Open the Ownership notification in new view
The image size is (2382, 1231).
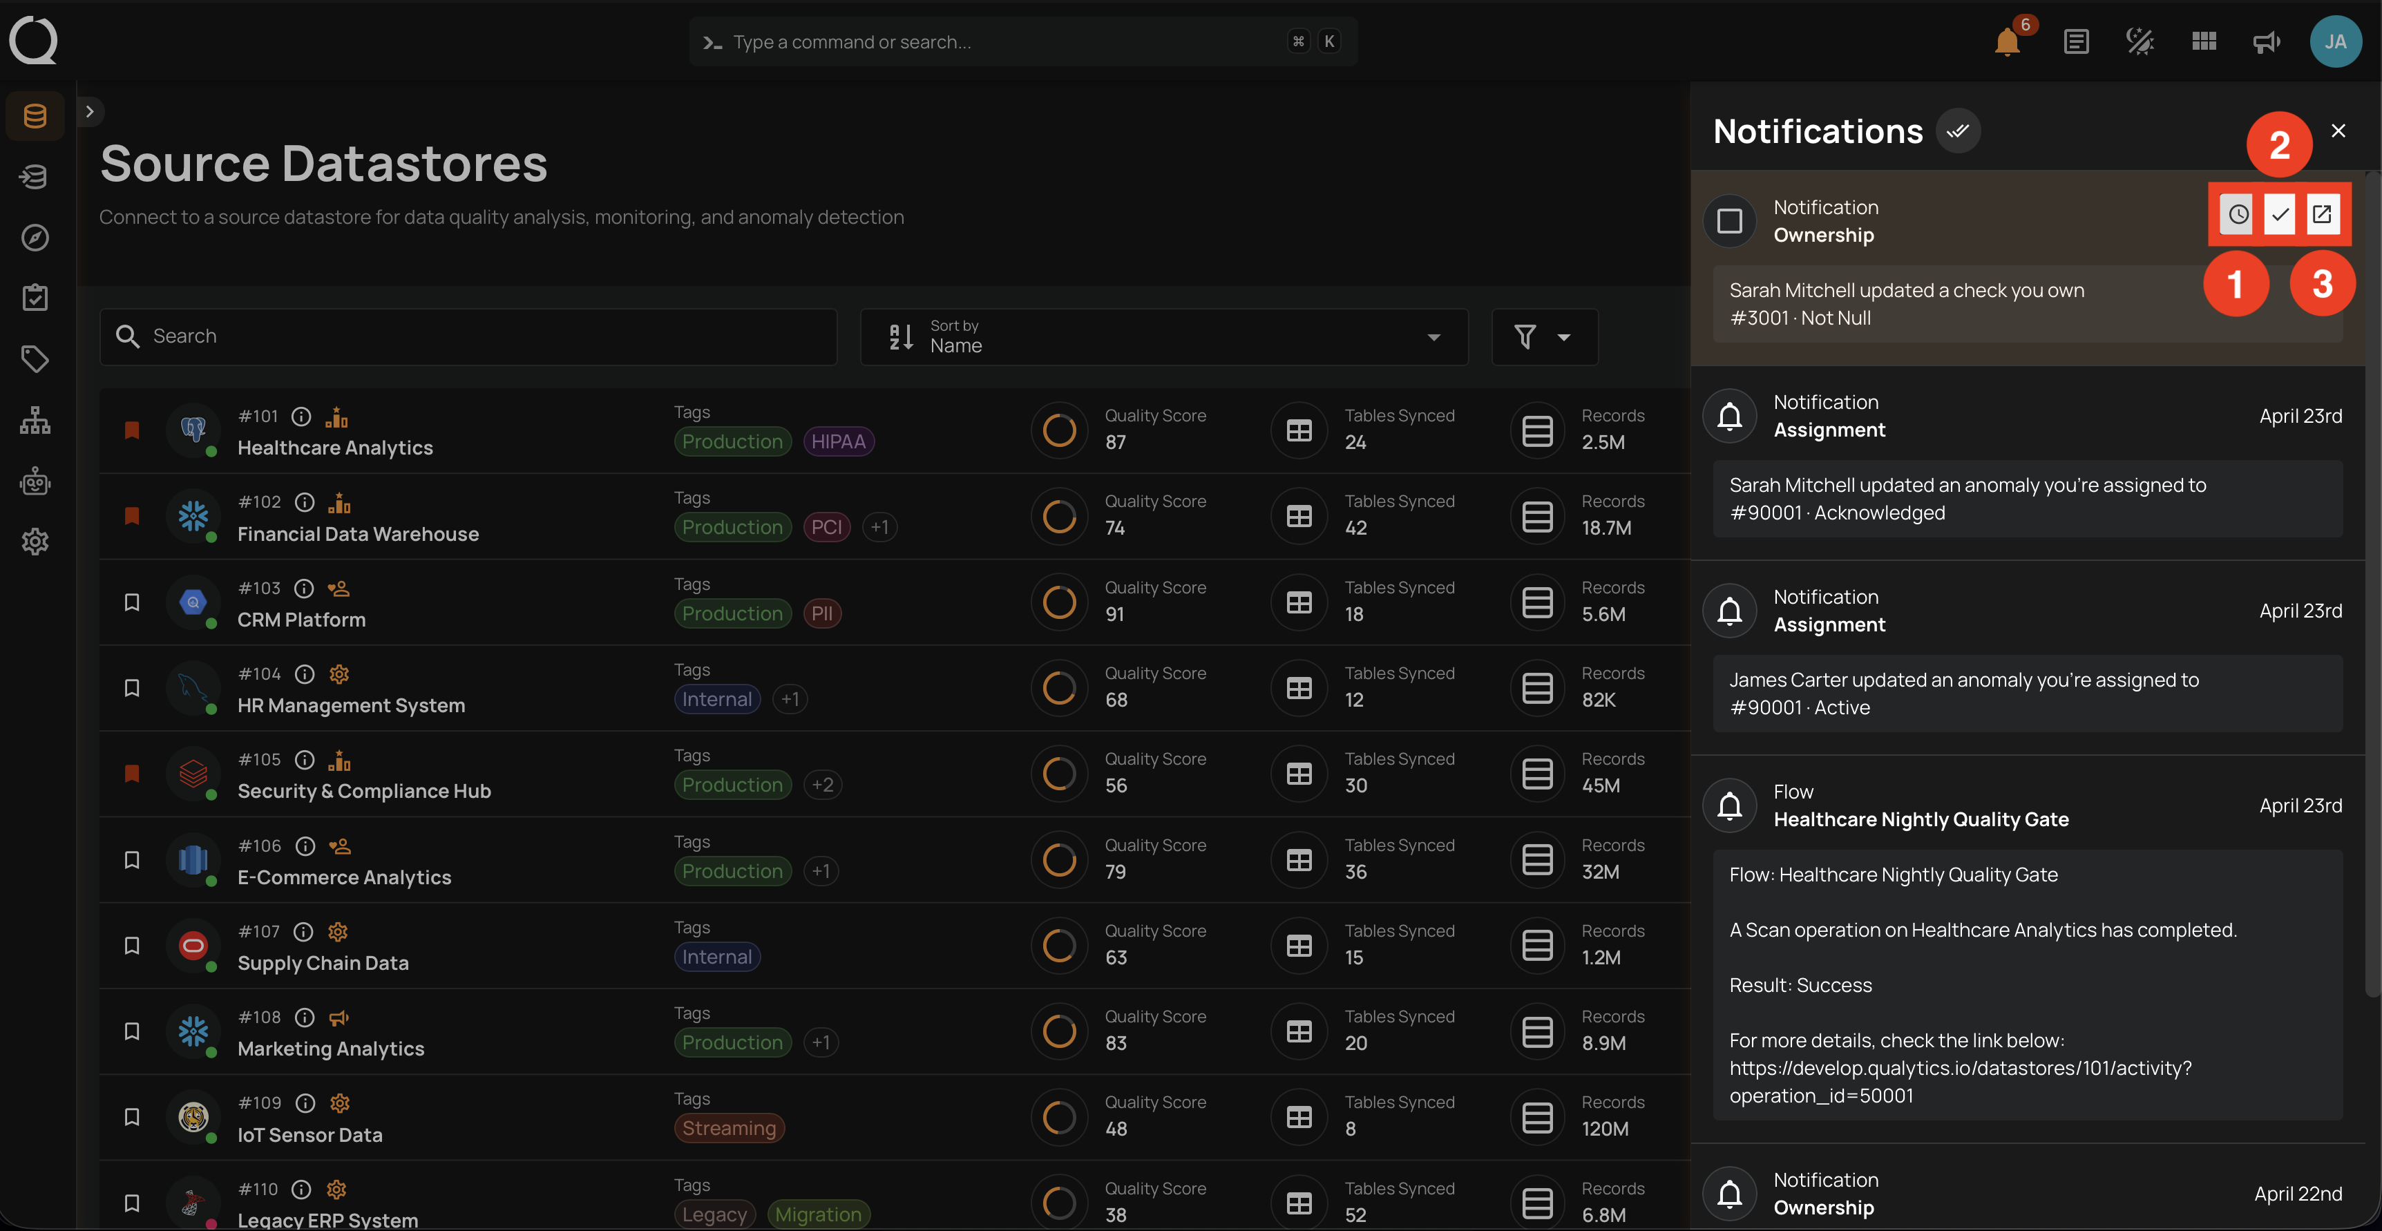tap(2322, 215)
